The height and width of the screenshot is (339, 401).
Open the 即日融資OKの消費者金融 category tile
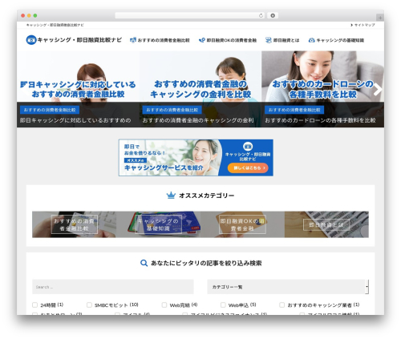[x=242, y=224]
